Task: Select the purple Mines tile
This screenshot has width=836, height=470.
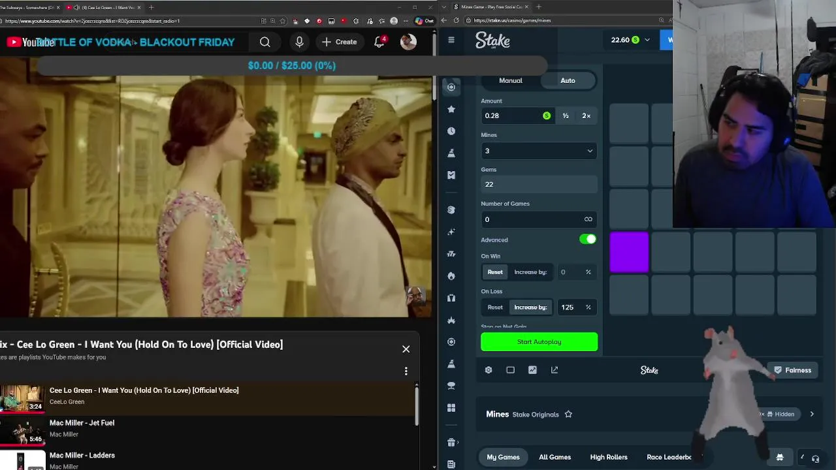Action: tap(629, 252)
